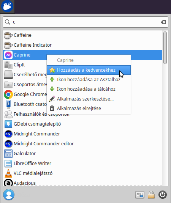This screenshot has width=171, height=203.
Task: Open the power log out icon
Action: coord(163,195)
